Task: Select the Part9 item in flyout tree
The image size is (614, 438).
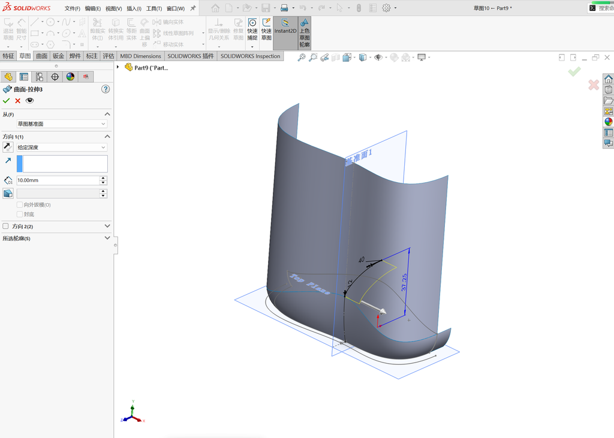Action: click(x=147, y=67)
